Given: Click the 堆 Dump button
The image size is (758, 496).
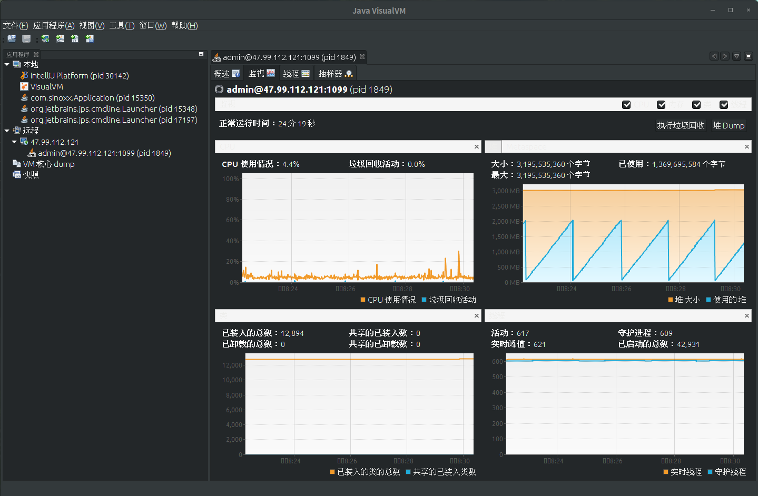Looking at the screenshot, I should point(729,125).
